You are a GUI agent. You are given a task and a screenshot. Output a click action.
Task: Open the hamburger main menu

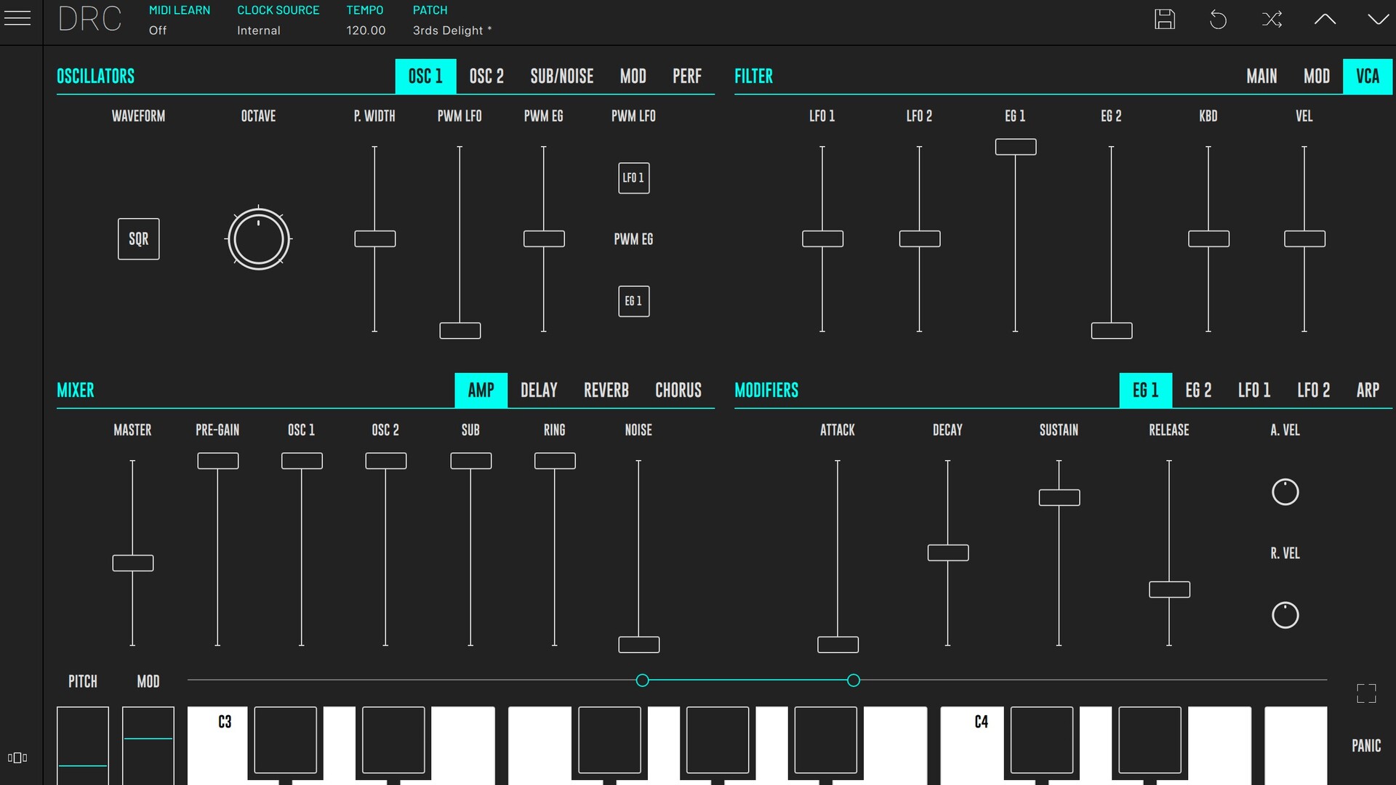click(17, 18)
